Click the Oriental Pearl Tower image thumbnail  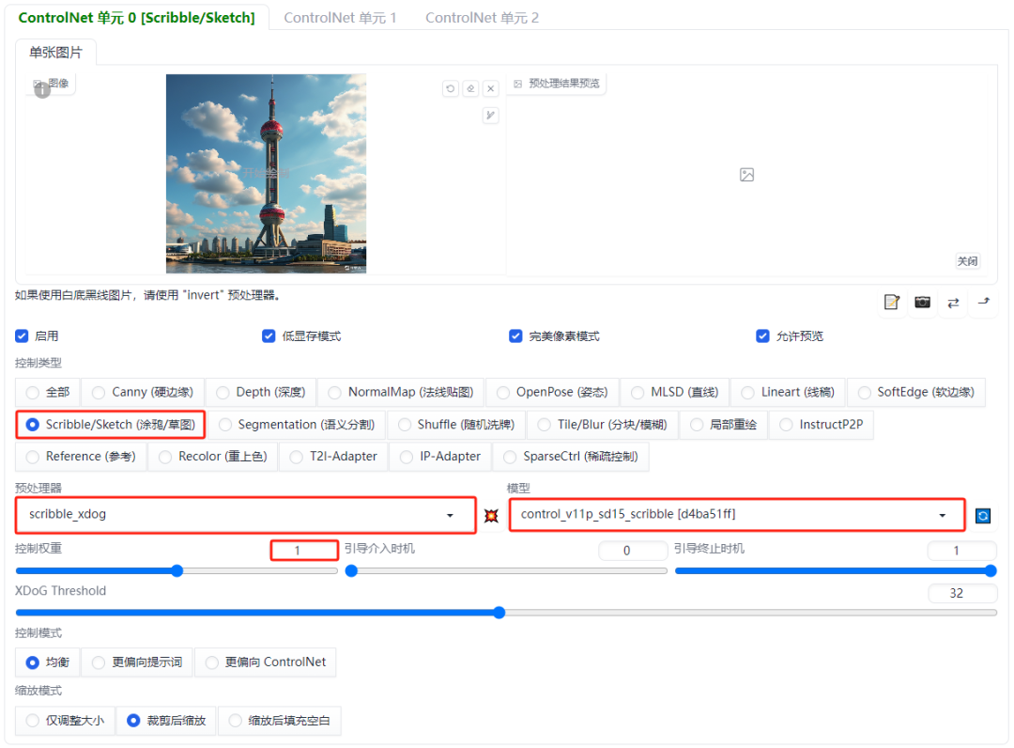[266, 174]
